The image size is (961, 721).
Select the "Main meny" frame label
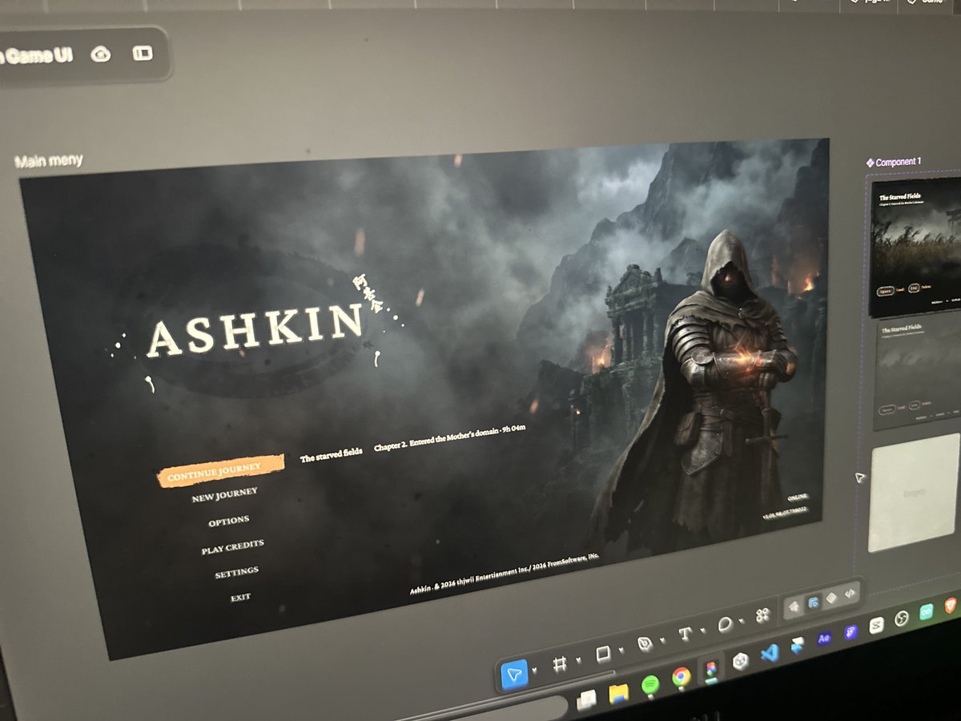coord(48,161)
